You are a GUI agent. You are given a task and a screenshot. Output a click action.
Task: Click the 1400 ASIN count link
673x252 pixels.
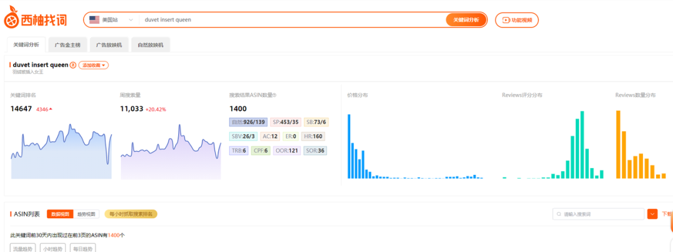pos(113,235)
